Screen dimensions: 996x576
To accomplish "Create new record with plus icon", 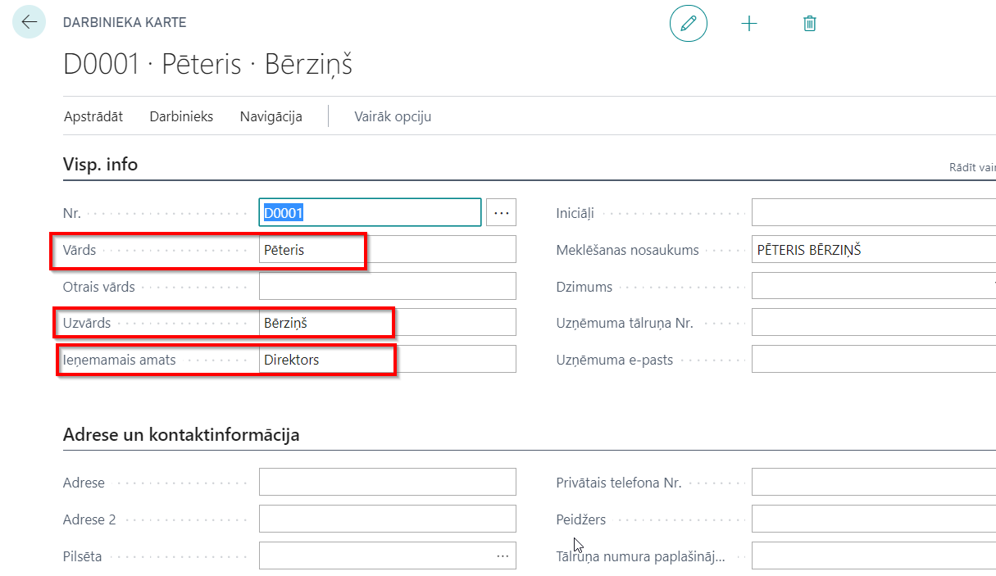I will tap(749, 23).
